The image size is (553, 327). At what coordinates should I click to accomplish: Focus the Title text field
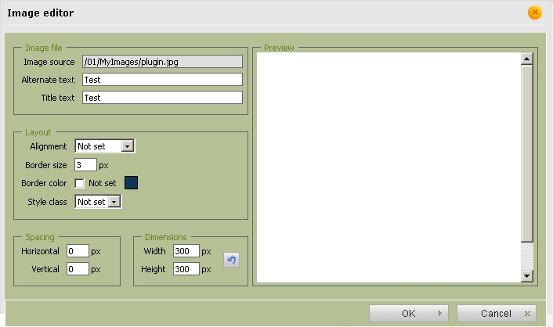pos(162,98)
